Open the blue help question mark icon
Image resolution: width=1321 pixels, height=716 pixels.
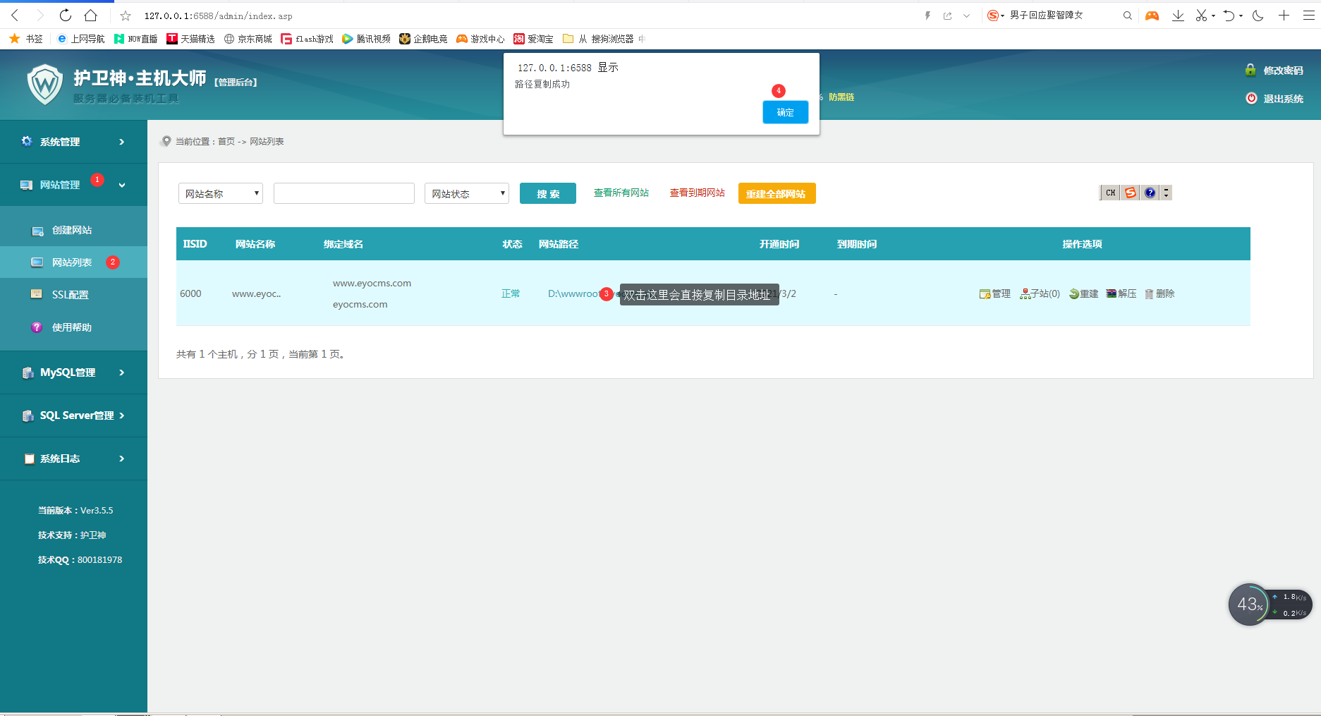[x=1150, y=192]
